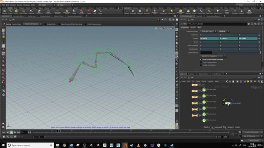Switch to the Performance Monitor tab
Screen dimensions: 264x148
213,16
